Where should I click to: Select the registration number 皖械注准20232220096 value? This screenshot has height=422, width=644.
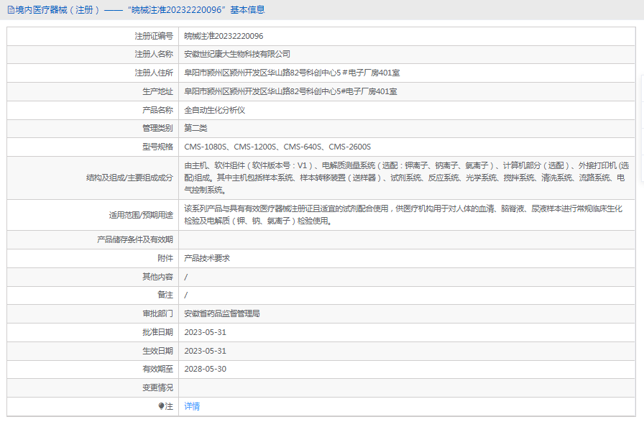[x=224, y=36]
